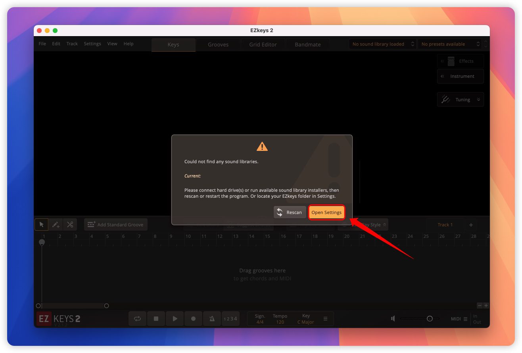Open the MIDI options menu
The image size is (522, 353).
click(459, 319)
